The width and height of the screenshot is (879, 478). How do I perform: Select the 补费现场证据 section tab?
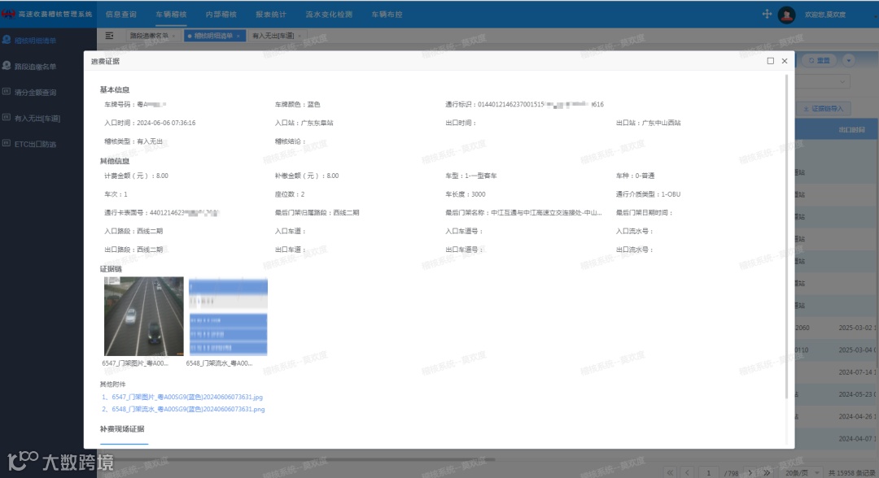click(x=122, y=428)
